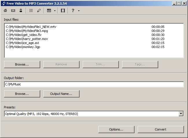Start conversion with the Convert button
Viewport: 188px width, 138px height.
[x=161, y=129]
